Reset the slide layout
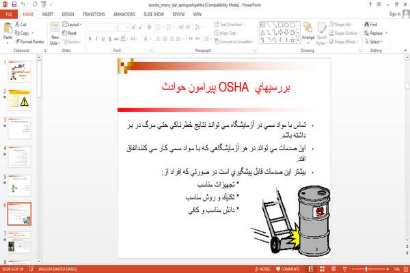Image resolution: width=410 pixels, height=273 pixels. tap(70, 33)
